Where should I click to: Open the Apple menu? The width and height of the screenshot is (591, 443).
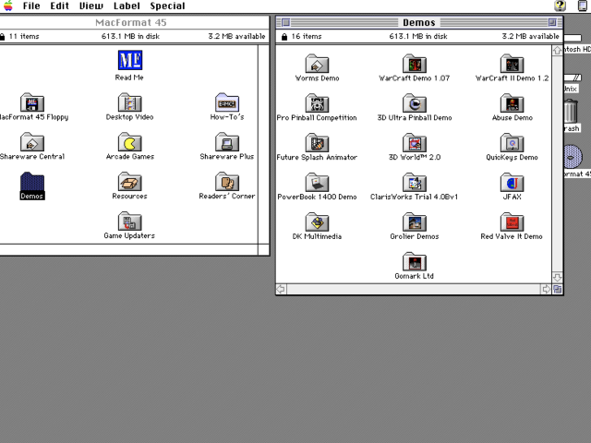[x=8, y=6]
